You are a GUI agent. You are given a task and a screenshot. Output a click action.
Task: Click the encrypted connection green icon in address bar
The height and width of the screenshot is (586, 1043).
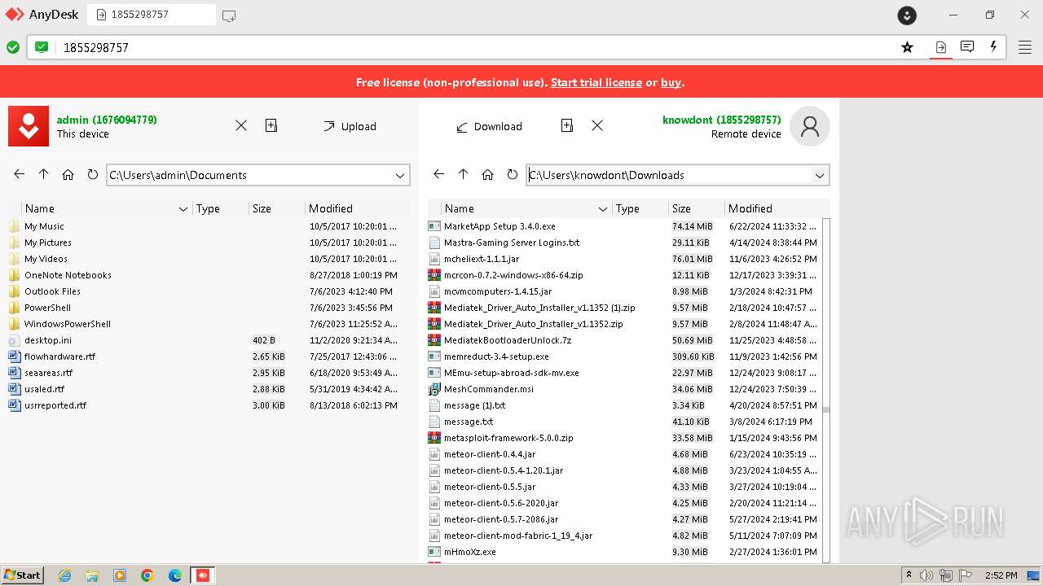coord(42,47)
